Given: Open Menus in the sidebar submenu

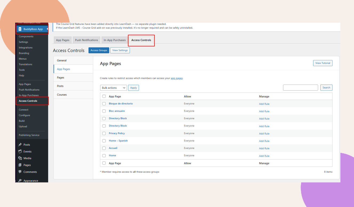Looking at the screenshot, I should coord(23,59).
